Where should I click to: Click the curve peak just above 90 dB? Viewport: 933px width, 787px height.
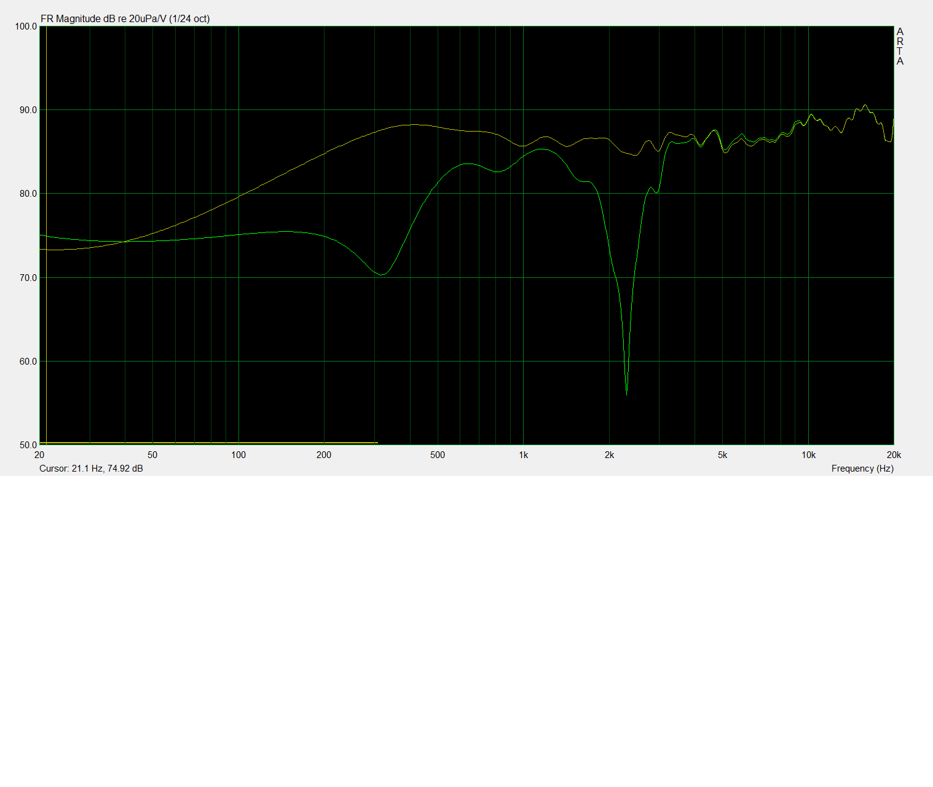coord(865,105)
